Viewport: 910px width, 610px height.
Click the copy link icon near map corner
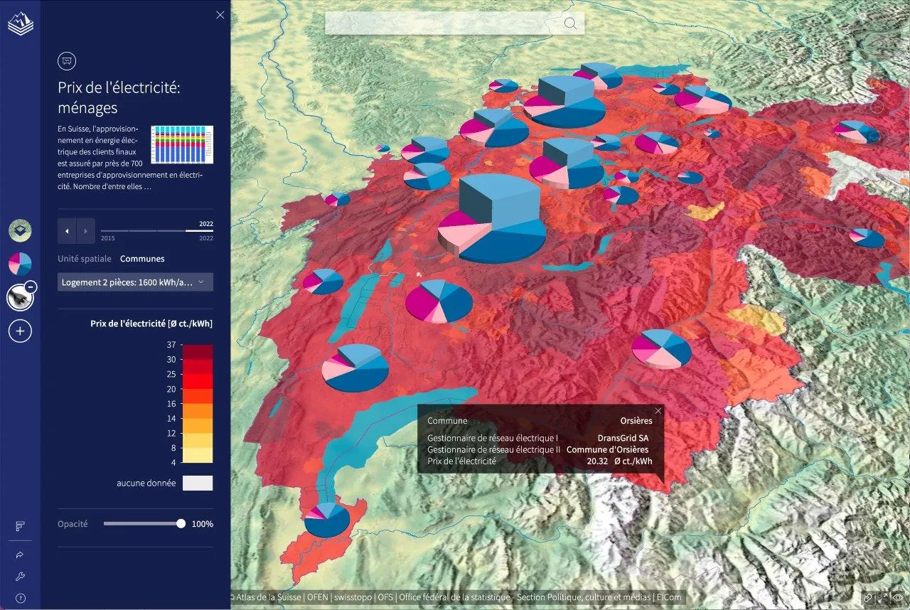(x=867, y=599)
